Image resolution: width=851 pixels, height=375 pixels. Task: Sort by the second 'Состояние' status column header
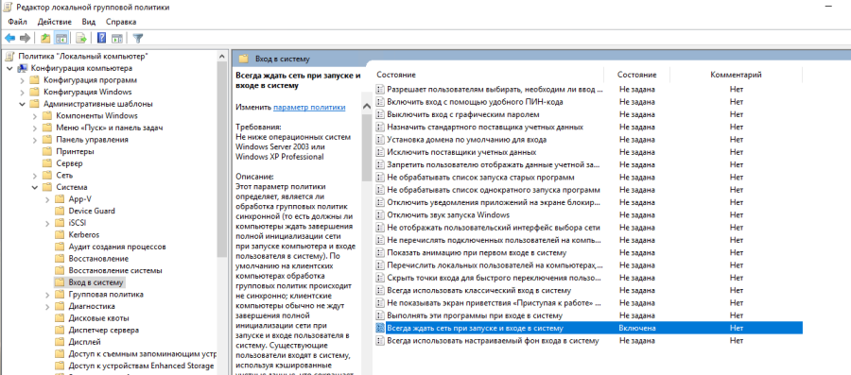[636, 75]
